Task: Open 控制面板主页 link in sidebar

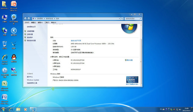Action: click(x=31, y=27)
